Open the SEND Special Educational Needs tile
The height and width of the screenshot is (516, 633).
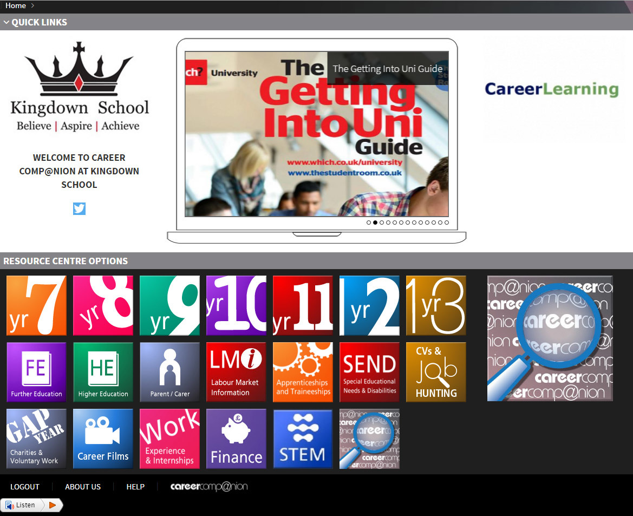coord(369,373)
